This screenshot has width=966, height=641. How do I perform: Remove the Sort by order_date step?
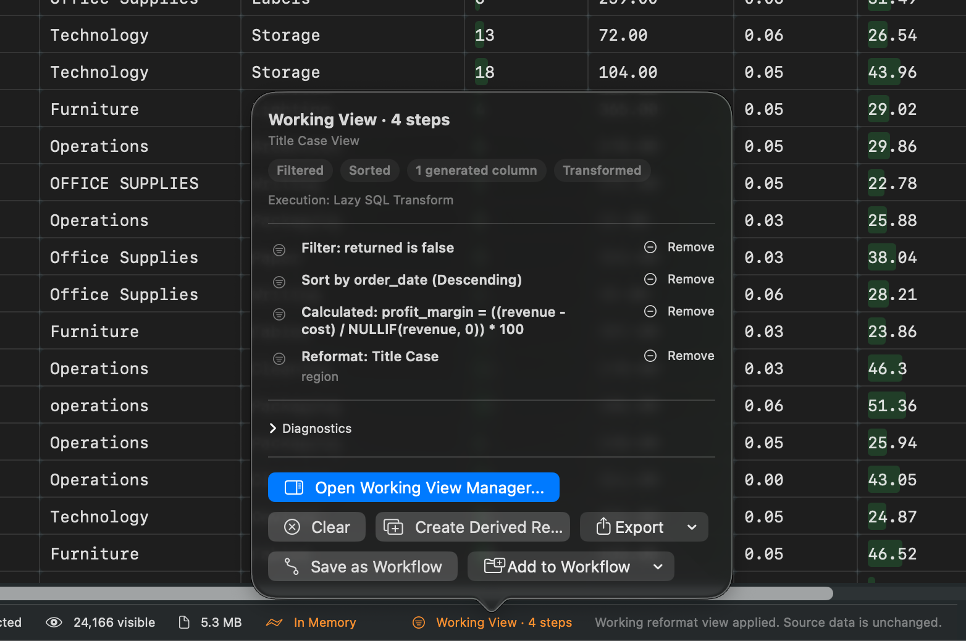click(679, 279)
